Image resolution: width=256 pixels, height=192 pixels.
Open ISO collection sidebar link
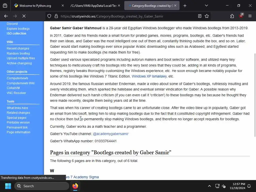16,33
